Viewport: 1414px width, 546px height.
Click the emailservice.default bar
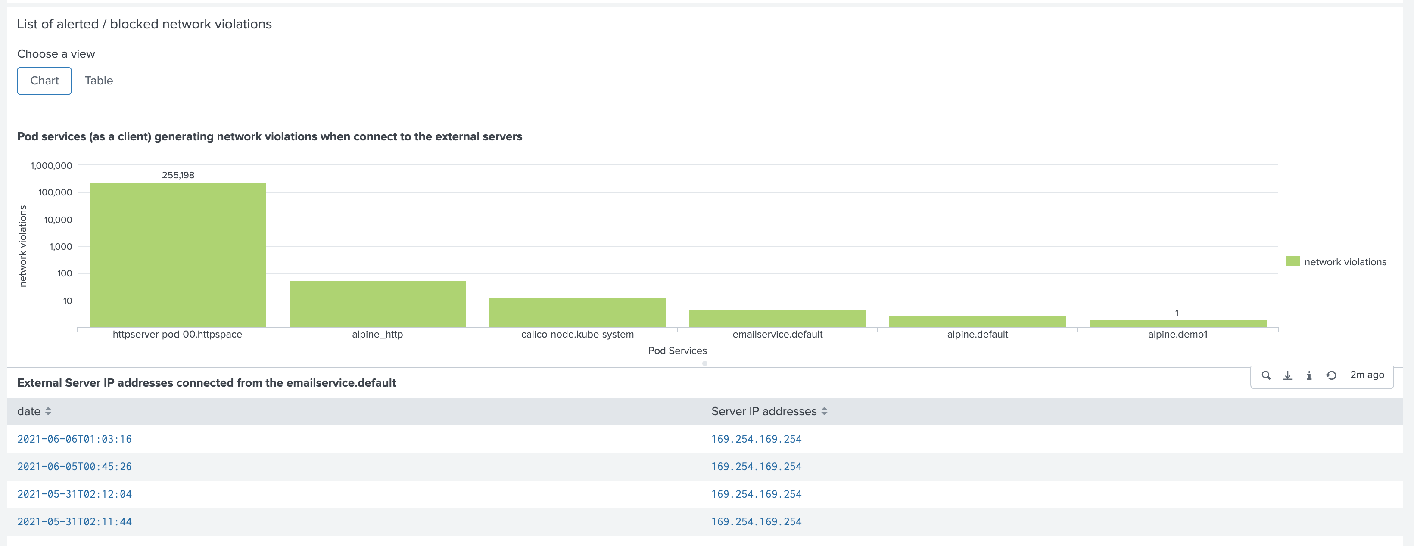pyautogui.click(x=777, y=319)
